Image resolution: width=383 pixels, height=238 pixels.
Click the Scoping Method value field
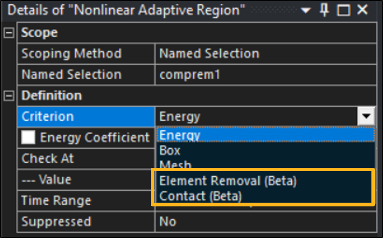tap(265, 54)
